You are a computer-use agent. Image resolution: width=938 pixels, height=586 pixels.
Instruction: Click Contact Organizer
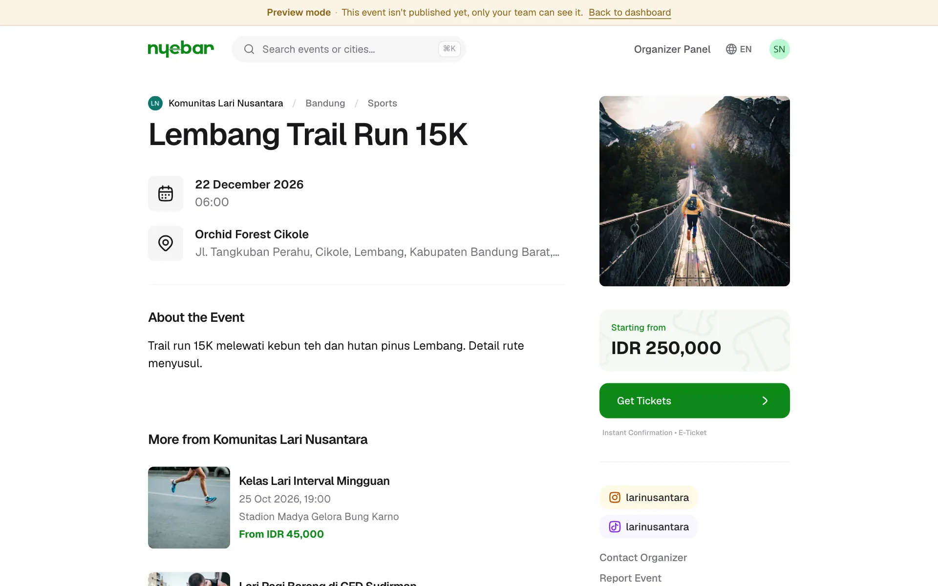(x=643, y=558)
